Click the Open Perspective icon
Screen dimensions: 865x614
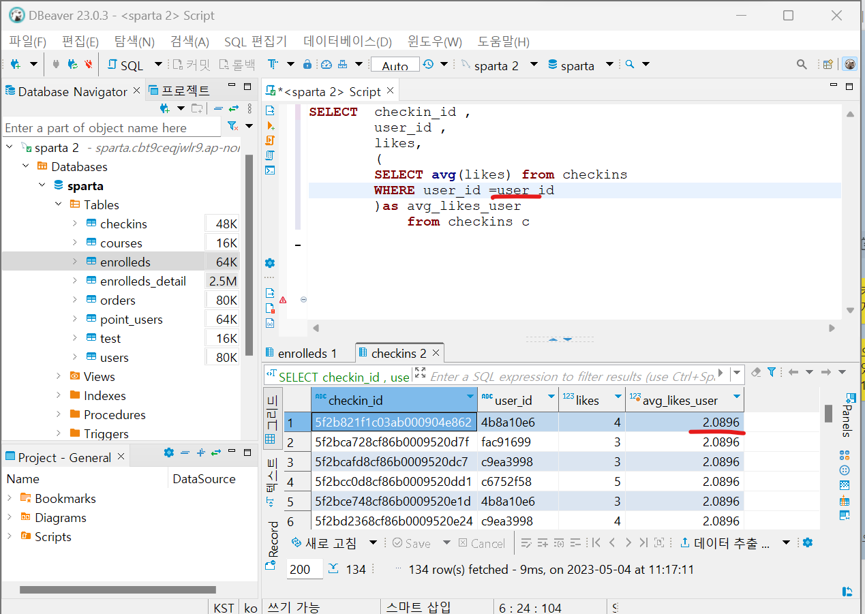pos(828,65)
